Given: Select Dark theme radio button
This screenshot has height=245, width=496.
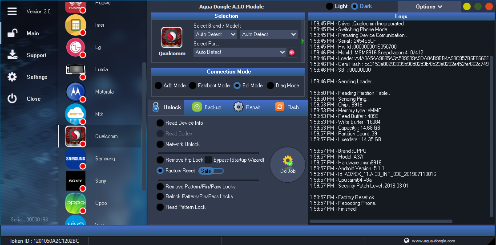Looking at the screenshot, I should (354, 6).
